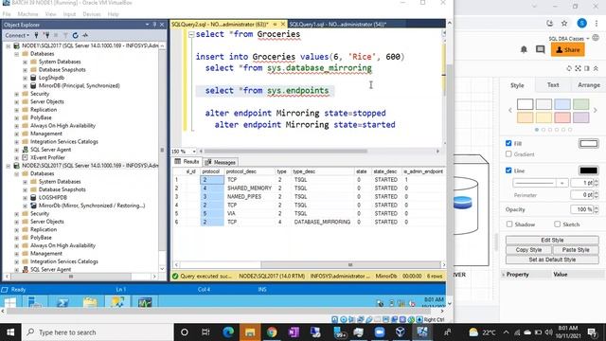Toggle the Fill checkbox

tap(508, 143)
